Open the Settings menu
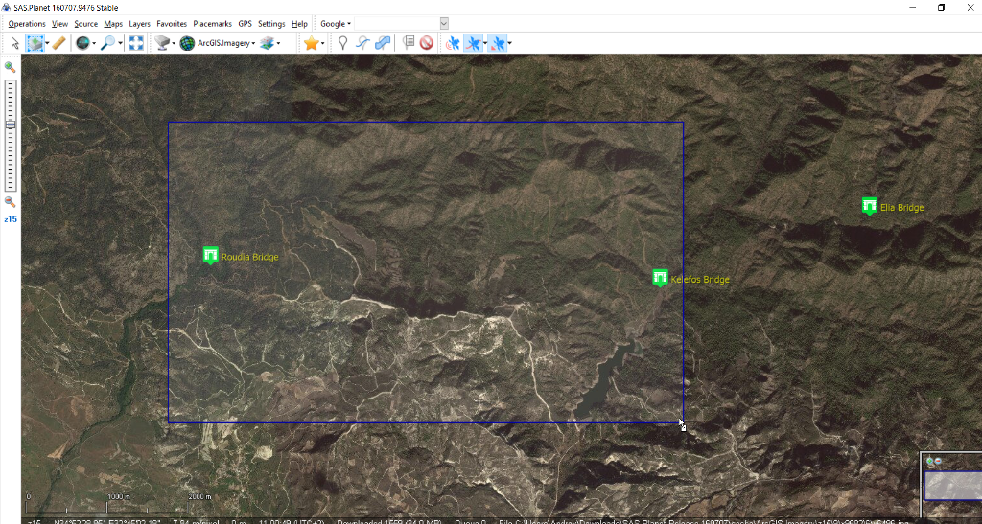 [x=271, y=24]
